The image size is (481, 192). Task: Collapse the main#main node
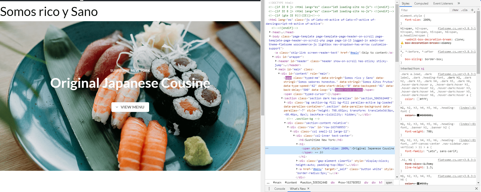pos(276,69)
